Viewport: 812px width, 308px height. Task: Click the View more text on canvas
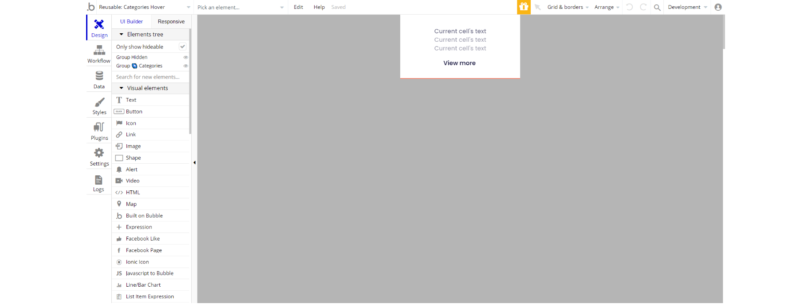[x=459, y=63]
